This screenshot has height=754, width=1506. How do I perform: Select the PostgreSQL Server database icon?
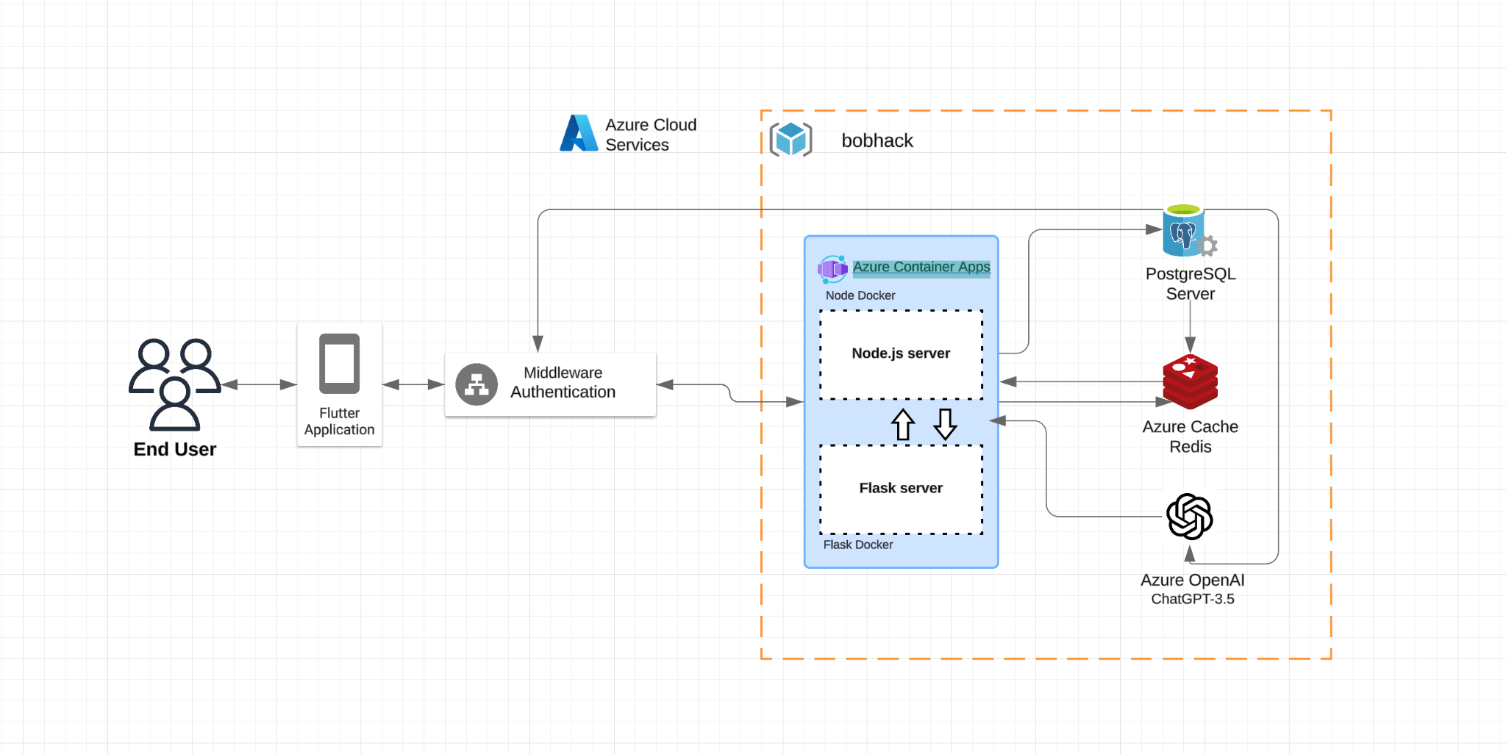(x=1188, y=231)
